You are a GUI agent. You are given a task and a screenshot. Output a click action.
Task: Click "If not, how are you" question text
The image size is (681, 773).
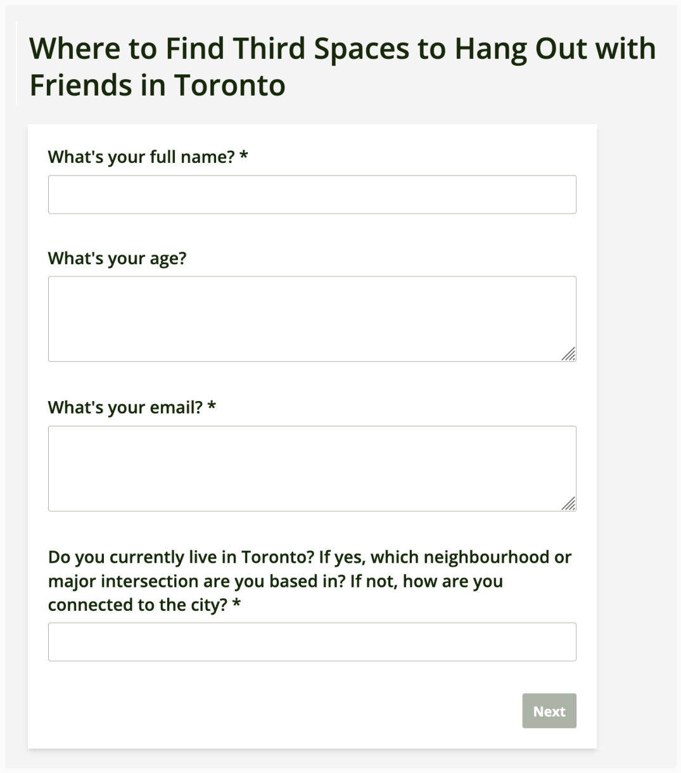[427, 582]
